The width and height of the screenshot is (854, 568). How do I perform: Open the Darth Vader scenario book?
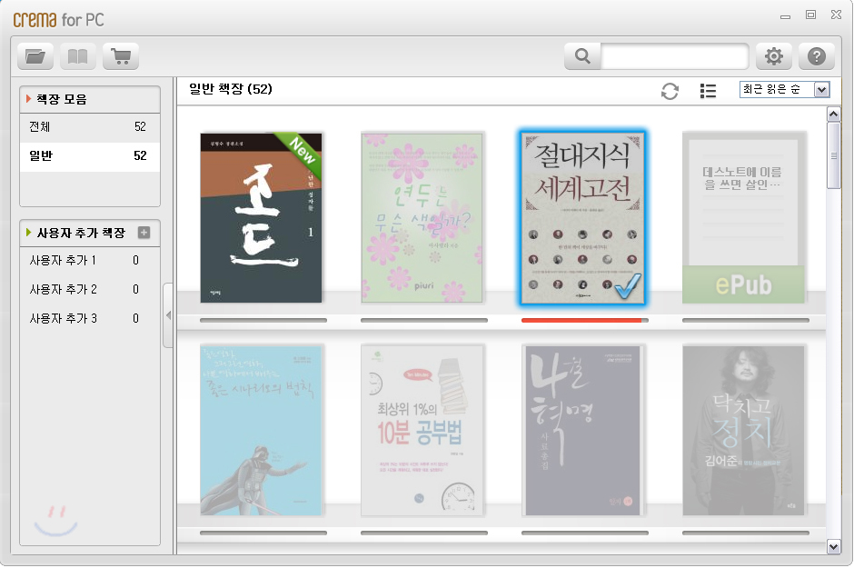pos(261,430)
